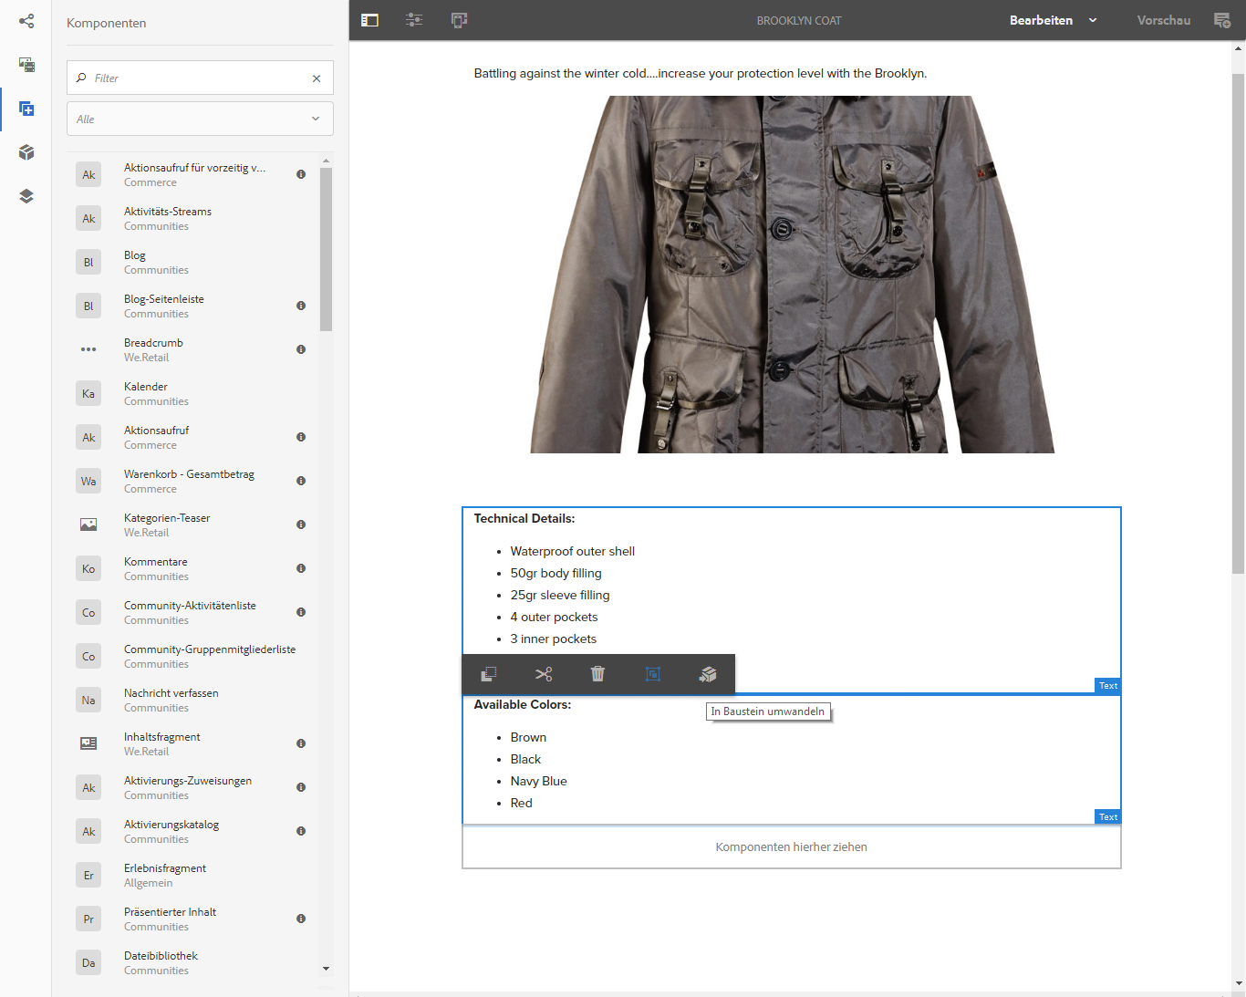Show info for Kategorien-Teaser component
This screenshot has height=997, width=1246.
click(x=301, y=524)
